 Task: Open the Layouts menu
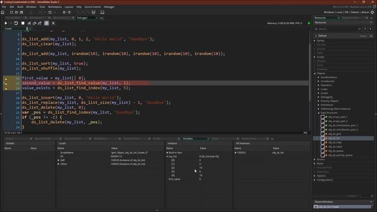(x=69, y=7)
